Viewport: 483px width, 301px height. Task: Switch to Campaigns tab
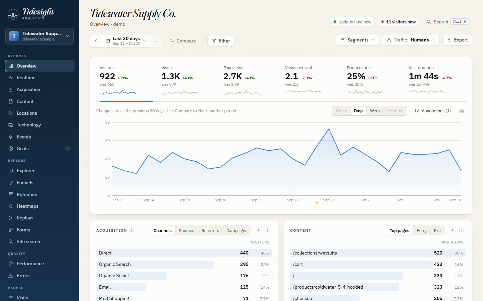tap(237, 230)
